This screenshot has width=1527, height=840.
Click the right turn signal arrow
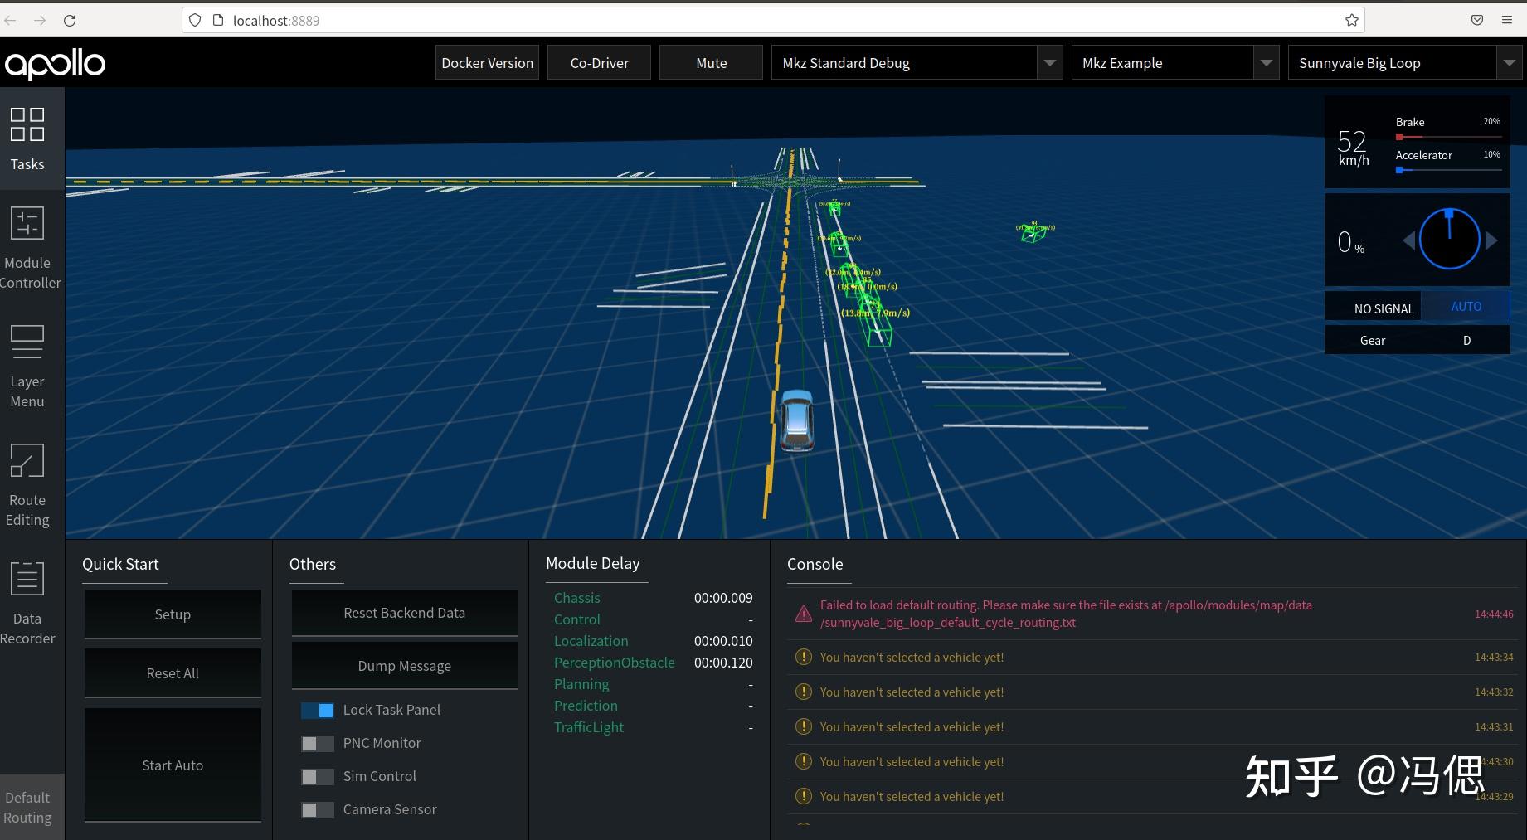pyautogui.click(x=1491, y=240)
